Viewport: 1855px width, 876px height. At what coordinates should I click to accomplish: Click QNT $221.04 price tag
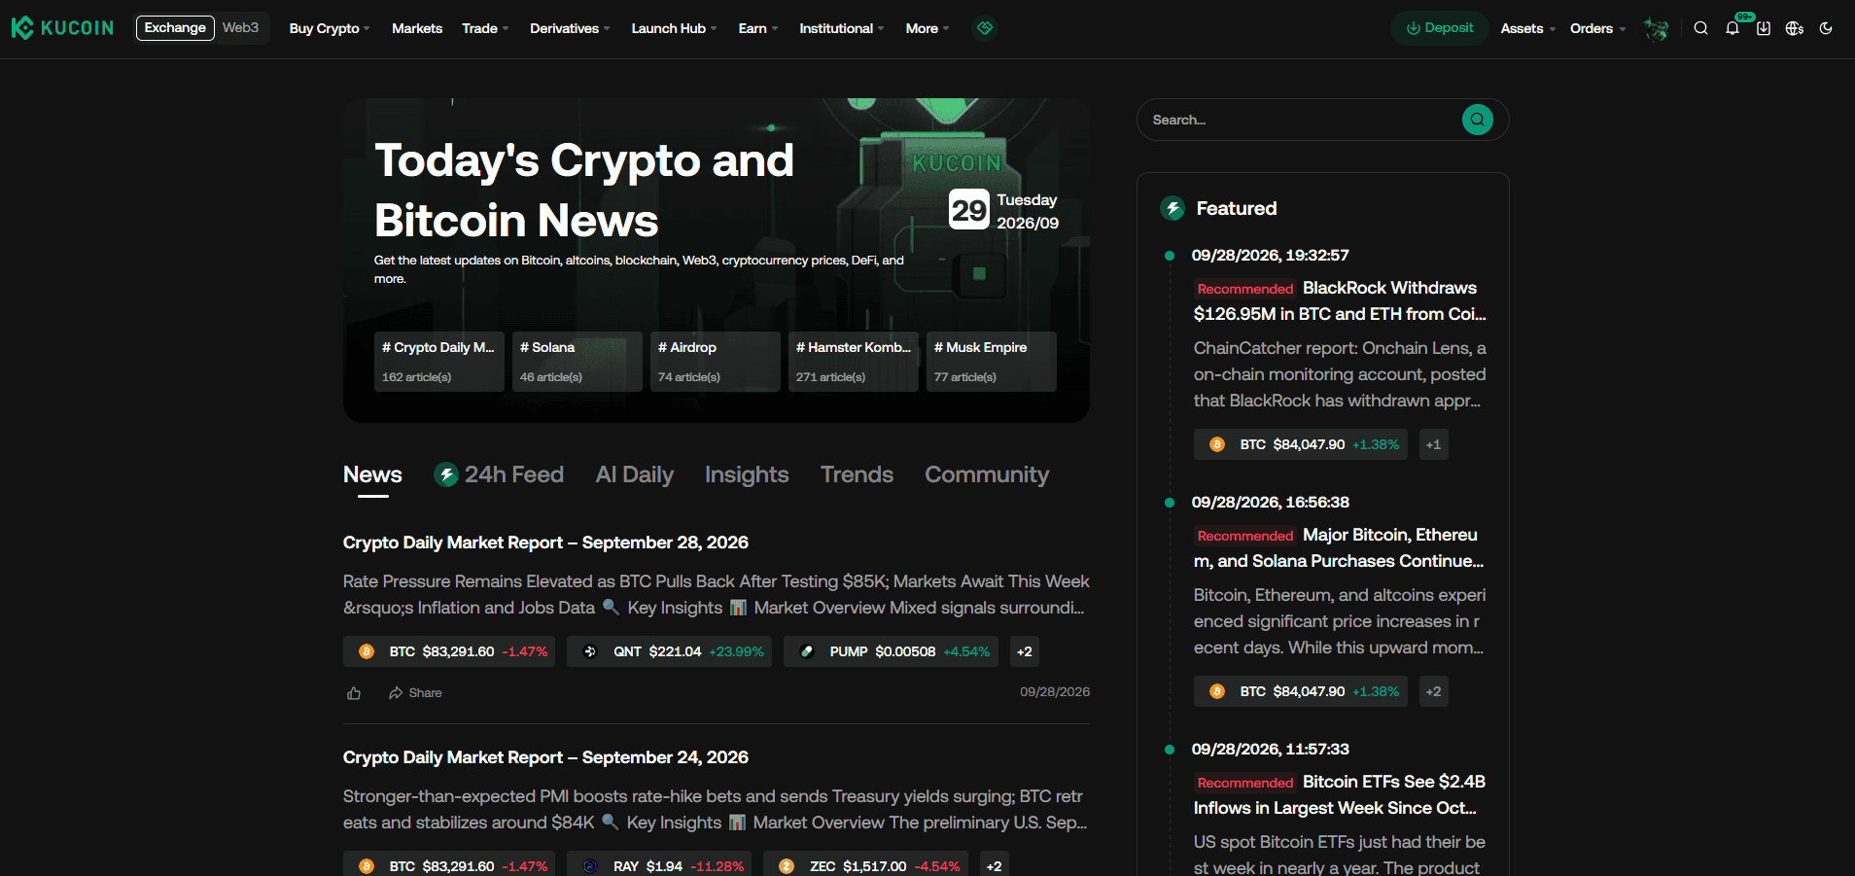pyautogui.click(x=669, y=651)
